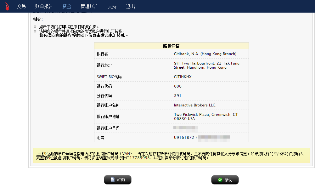Viewport: 315px width, 188px height.
Task: Open the 资金 menu
Action: point(67,6)
